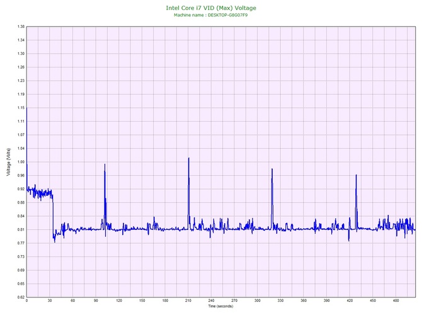Click the 1.15 y-axis value

coord(21,108)
